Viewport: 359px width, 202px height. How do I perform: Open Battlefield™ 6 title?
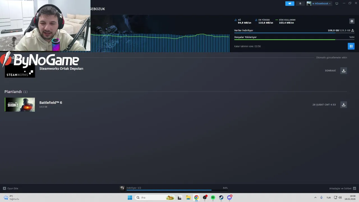tap(51, 103)
